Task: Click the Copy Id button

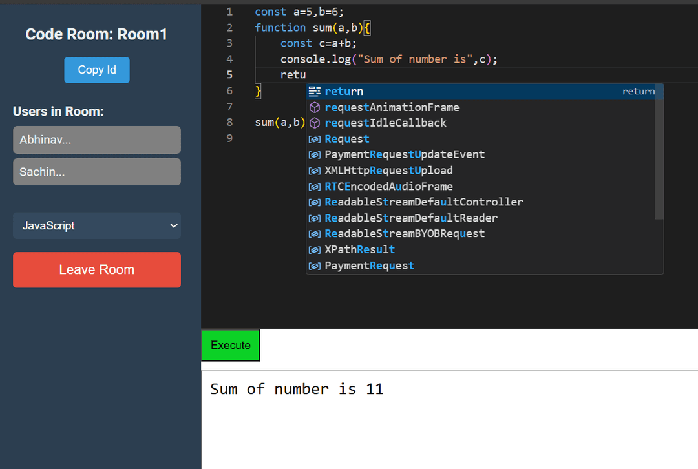Action: pyautogui.click(x=97, y=70)
